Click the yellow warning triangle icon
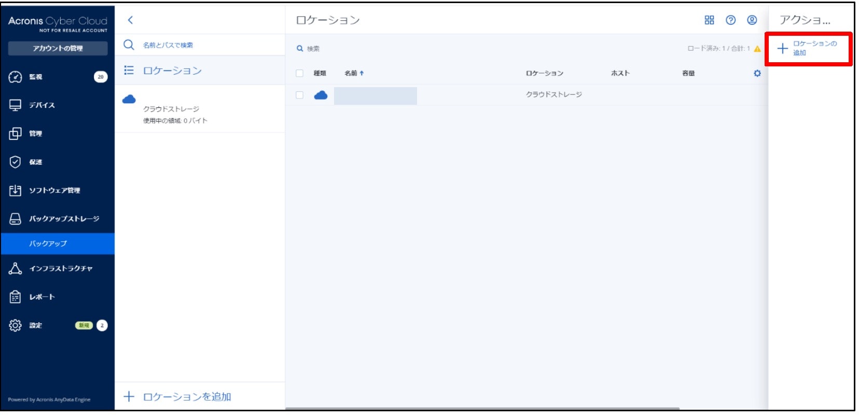 (x=757, y=49)
